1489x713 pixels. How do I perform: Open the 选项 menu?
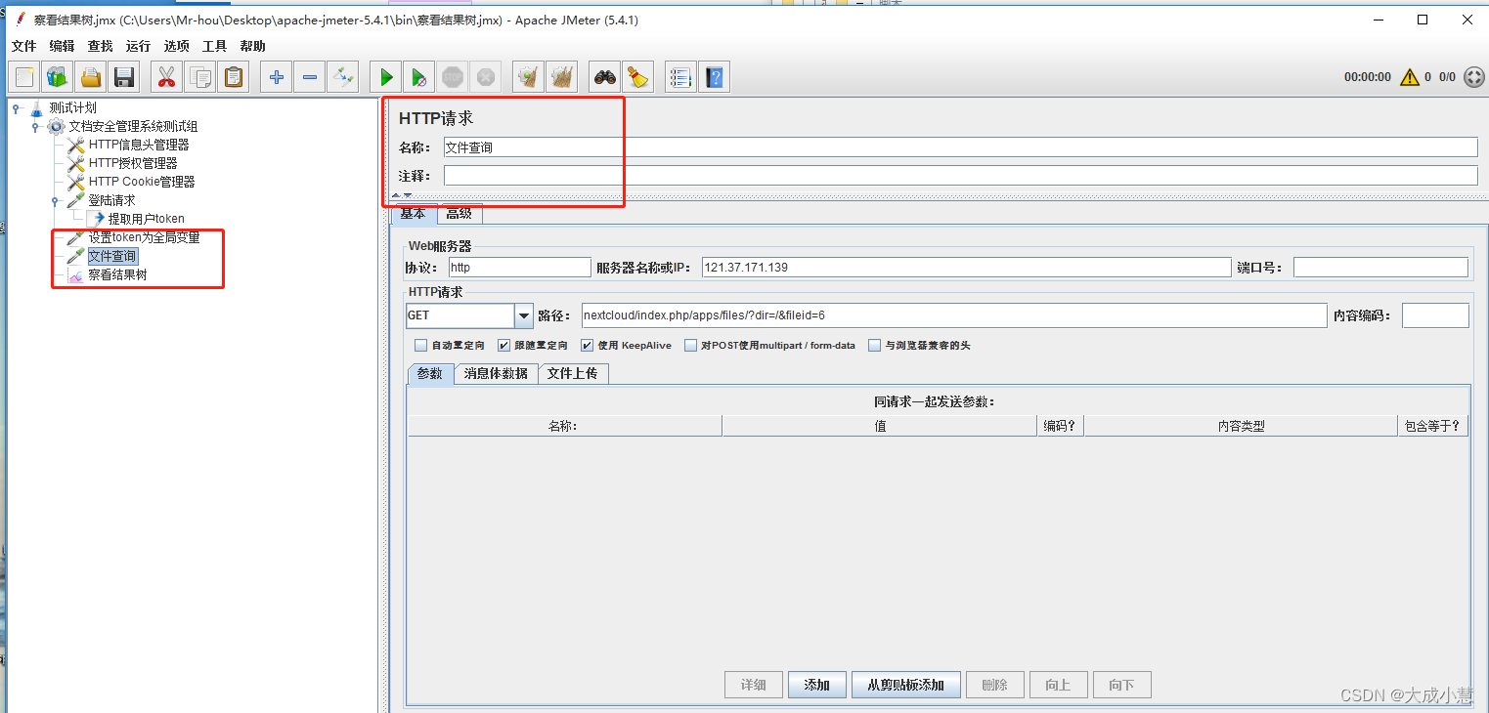(x=176, y=46)
